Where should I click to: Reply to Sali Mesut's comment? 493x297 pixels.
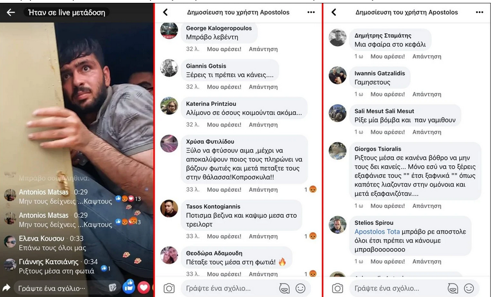[x=427, y=132]
